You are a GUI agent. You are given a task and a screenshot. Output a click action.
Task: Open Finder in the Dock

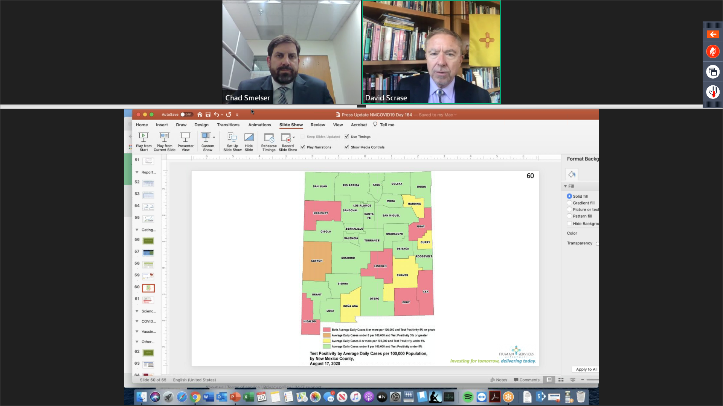[x=141, y=397]
